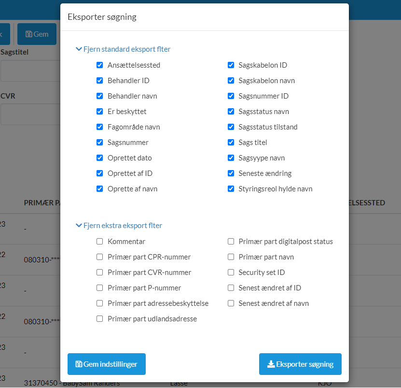Uncheck the Behandler ID checkbox
401x388 pixels.
(x=100, y=81)
